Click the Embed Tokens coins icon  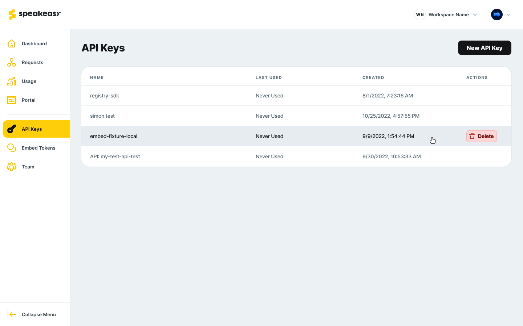coord(12,148)
